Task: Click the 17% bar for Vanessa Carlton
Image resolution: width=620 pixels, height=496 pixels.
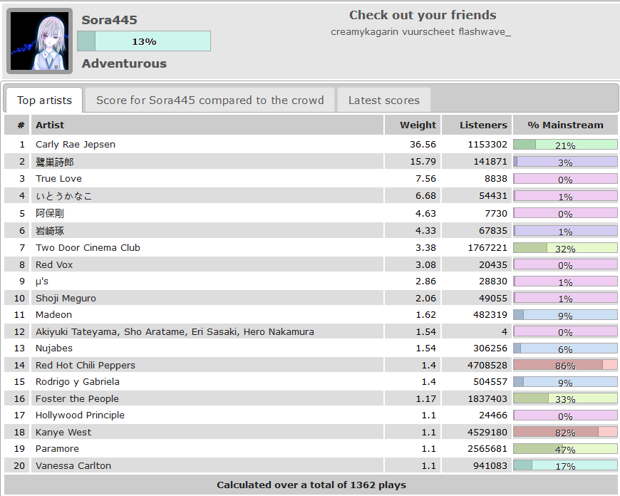Action: (x=565, y=465)
